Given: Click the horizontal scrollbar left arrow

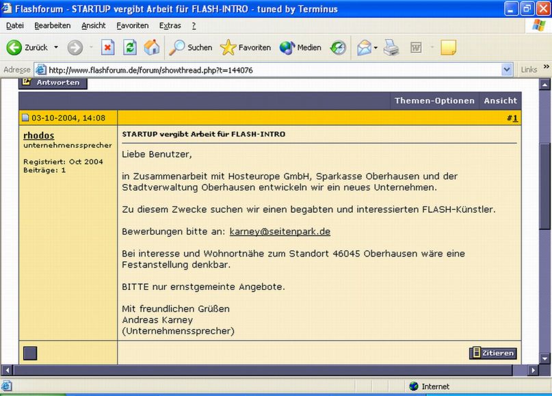Looking at the screenshot, I should [7, 370].
